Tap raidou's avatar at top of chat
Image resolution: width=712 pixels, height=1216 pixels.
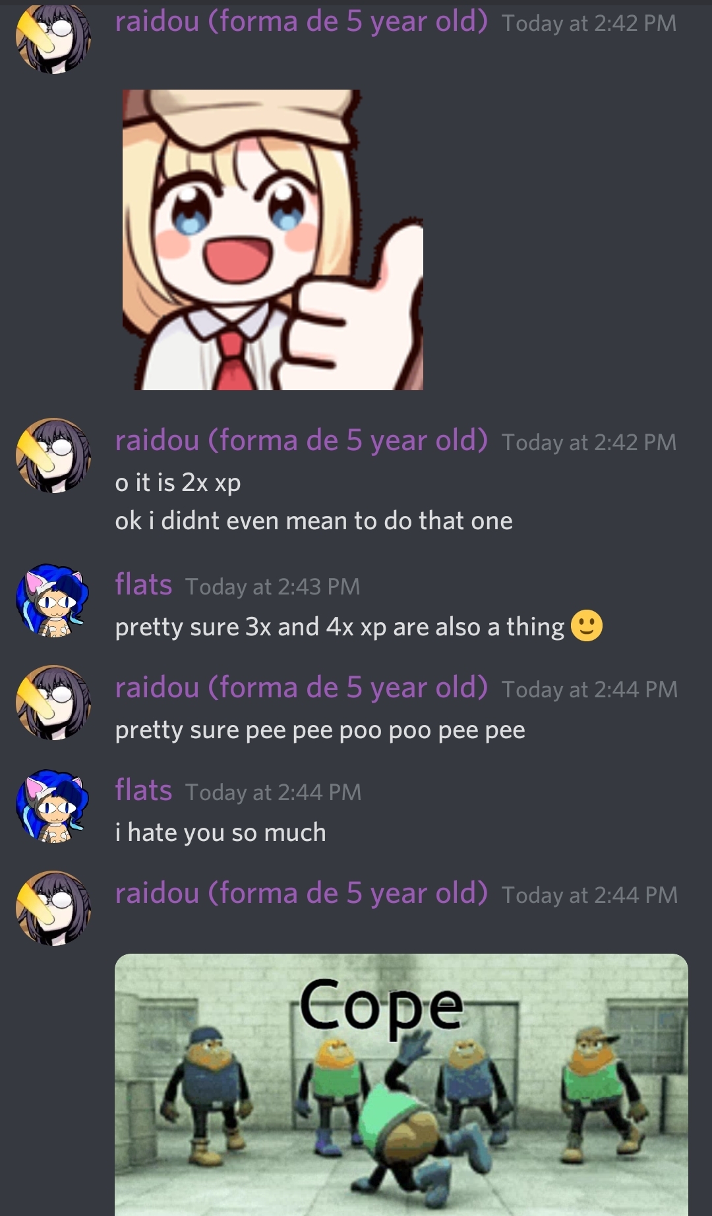pos(53,38)
